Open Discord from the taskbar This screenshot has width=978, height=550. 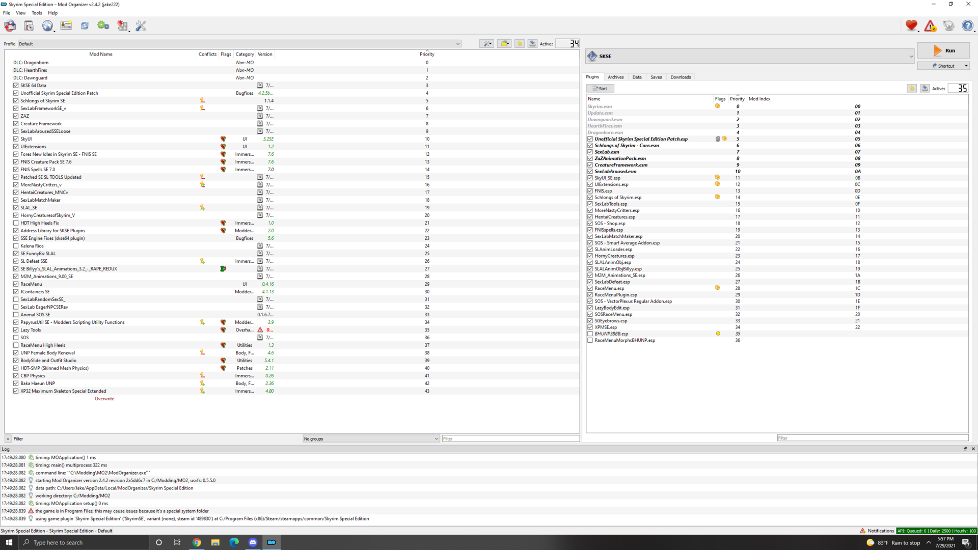click(253, 542)
